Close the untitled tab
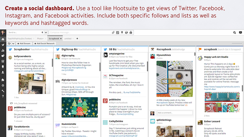Viewport: 244px width, 137px height. point(73,39)
